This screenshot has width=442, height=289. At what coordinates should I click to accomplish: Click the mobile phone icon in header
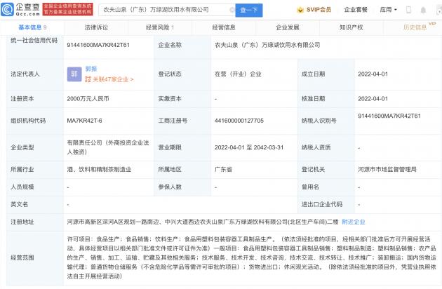[408, 10]
